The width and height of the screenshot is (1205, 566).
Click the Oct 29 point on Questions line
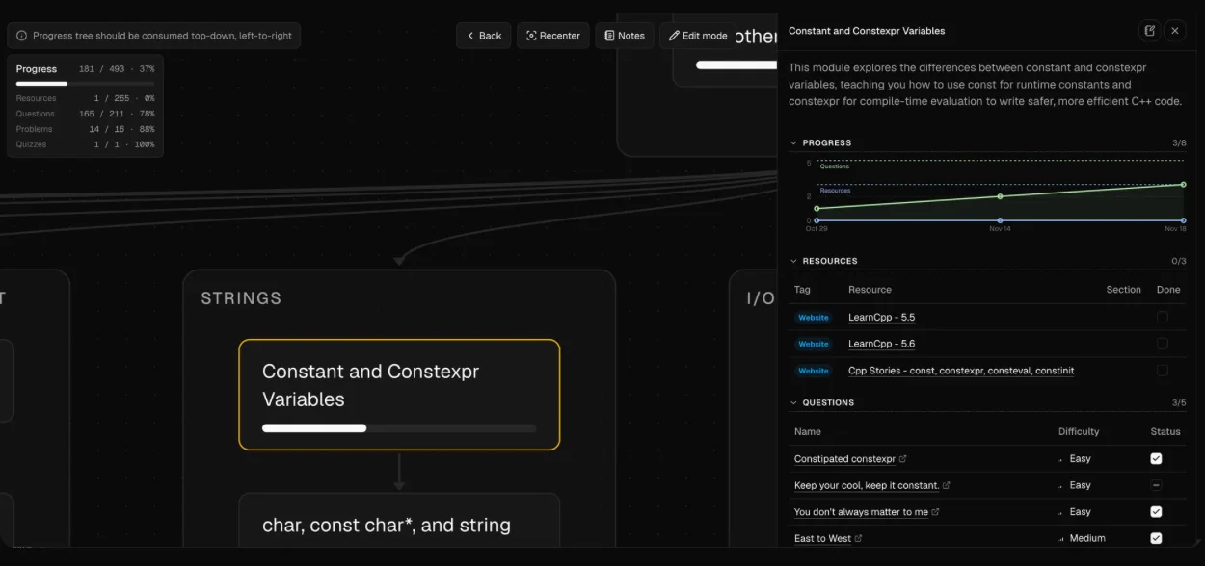point(817,209)
